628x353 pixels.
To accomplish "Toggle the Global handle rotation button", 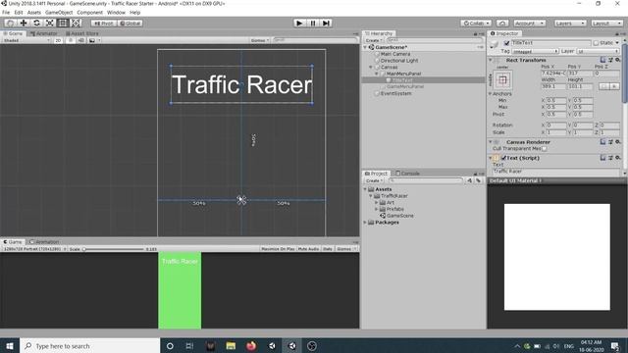I will [x=131, y=24].
